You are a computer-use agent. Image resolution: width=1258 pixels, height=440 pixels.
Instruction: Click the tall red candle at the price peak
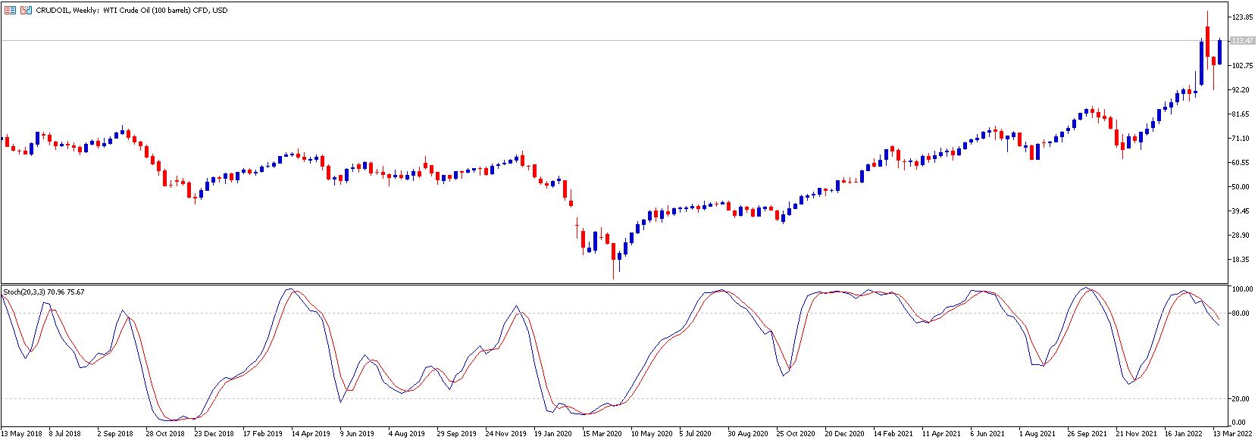point(1207,42)
